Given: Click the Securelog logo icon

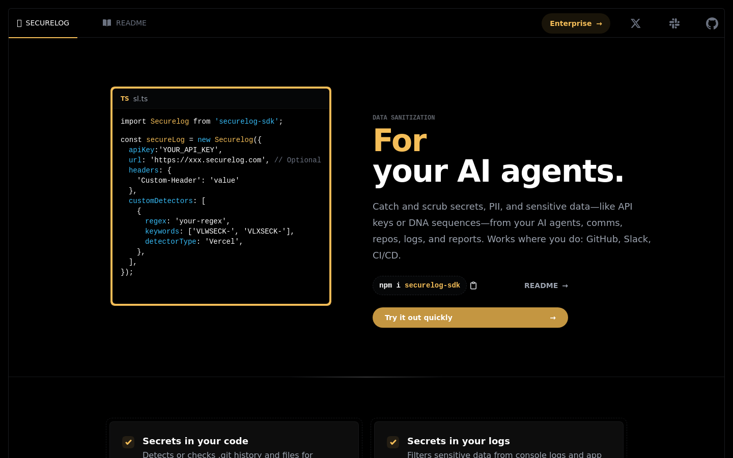Looking at the screenshot, I should point(19,23).
